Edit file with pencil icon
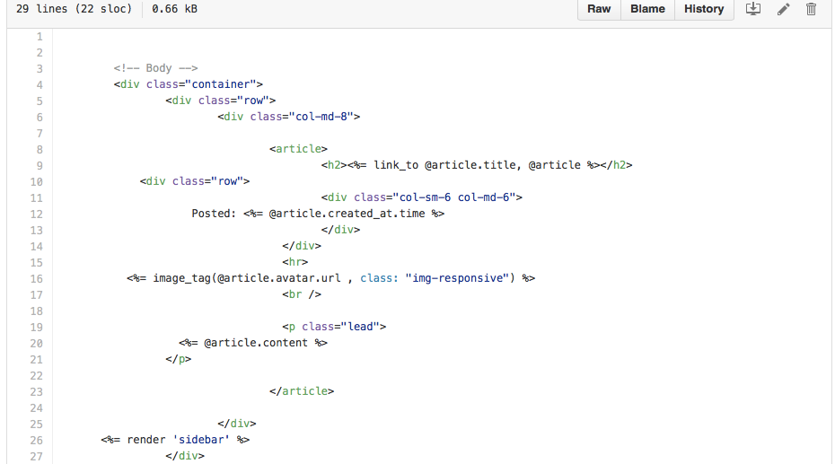 click(783, 9)
